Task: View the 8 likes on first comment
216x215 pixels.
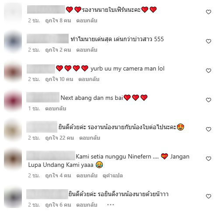Action: pos(58,21)
